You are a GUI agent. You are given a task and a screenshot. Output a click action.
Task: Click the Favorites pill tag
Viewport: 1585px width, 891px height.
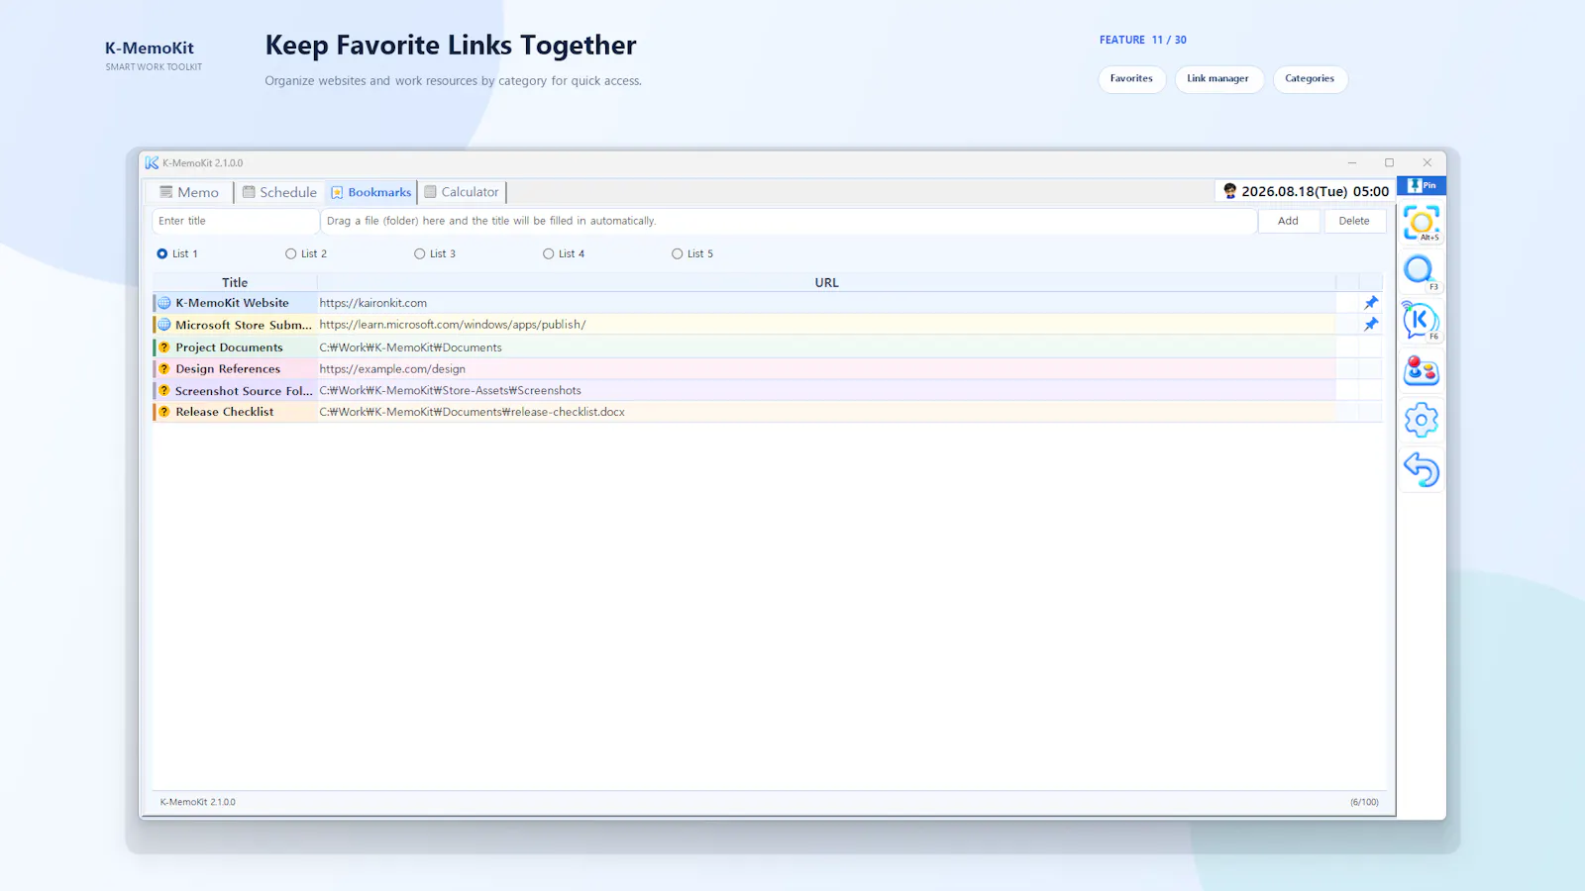(1131, 78)
